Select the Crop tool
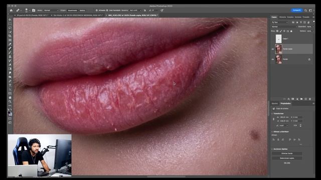Screen dimensions: 321x180 pos(10,36)
